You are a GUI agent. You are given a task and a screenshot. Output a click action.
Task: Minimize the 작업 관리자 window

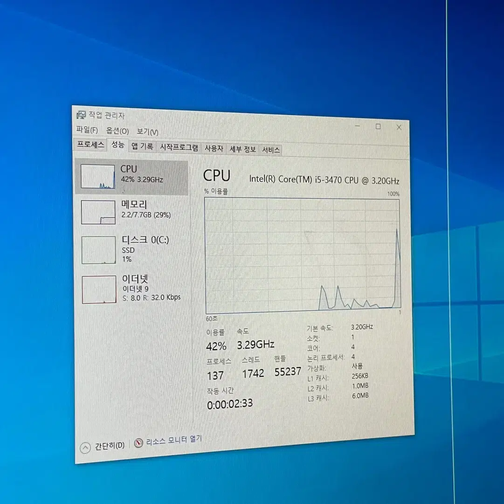[x=358, y=126]
